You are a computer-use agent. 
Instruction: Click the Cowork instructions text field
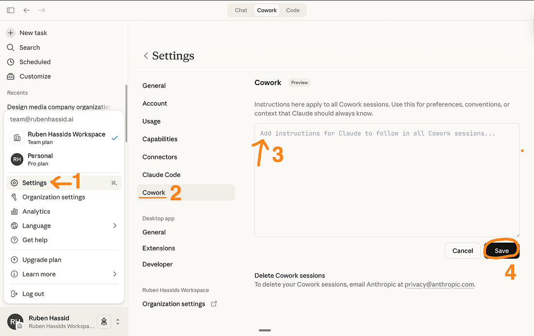pos(387,180)
